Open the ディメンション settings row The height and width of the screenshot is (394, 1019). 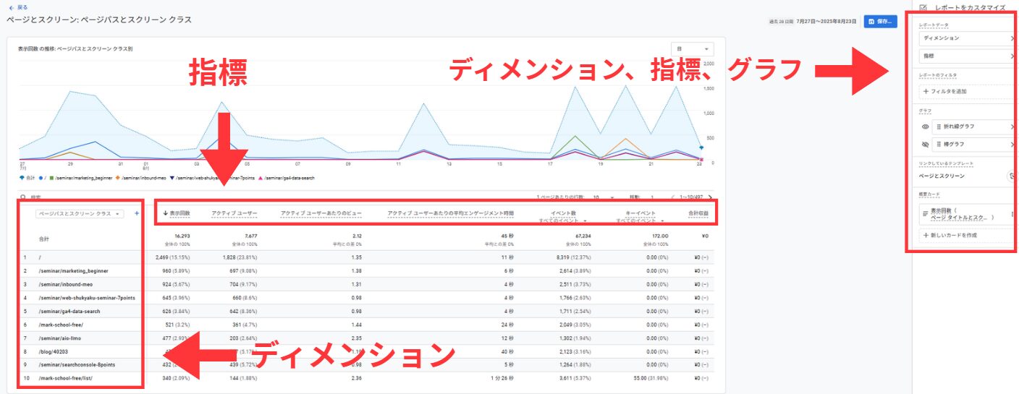click(965, 38)
